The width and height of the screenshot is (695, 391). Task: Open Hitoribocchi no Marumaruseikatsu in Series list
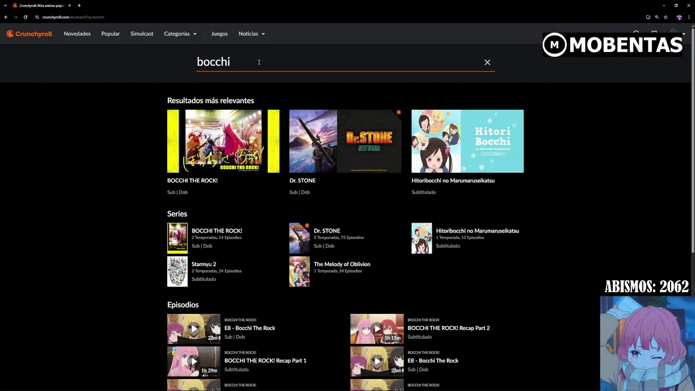(477, 231)
